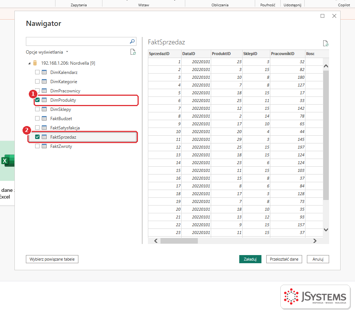The image size is (355, 312).
Task: Focus the Nawigator search input field
Action: (78, 41)
